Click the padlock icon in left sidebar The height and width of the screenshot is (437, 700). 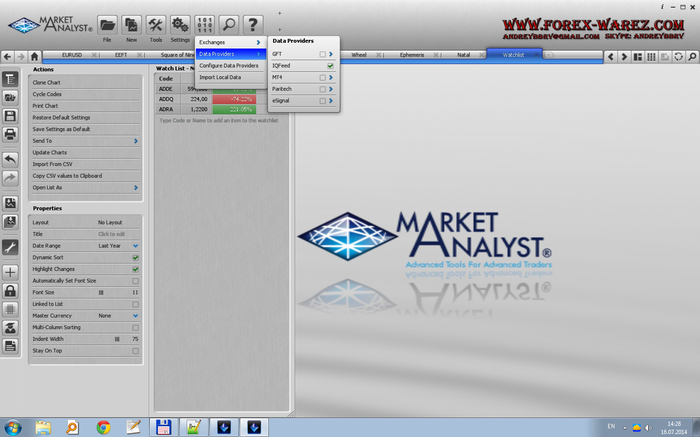pos(10,291)
